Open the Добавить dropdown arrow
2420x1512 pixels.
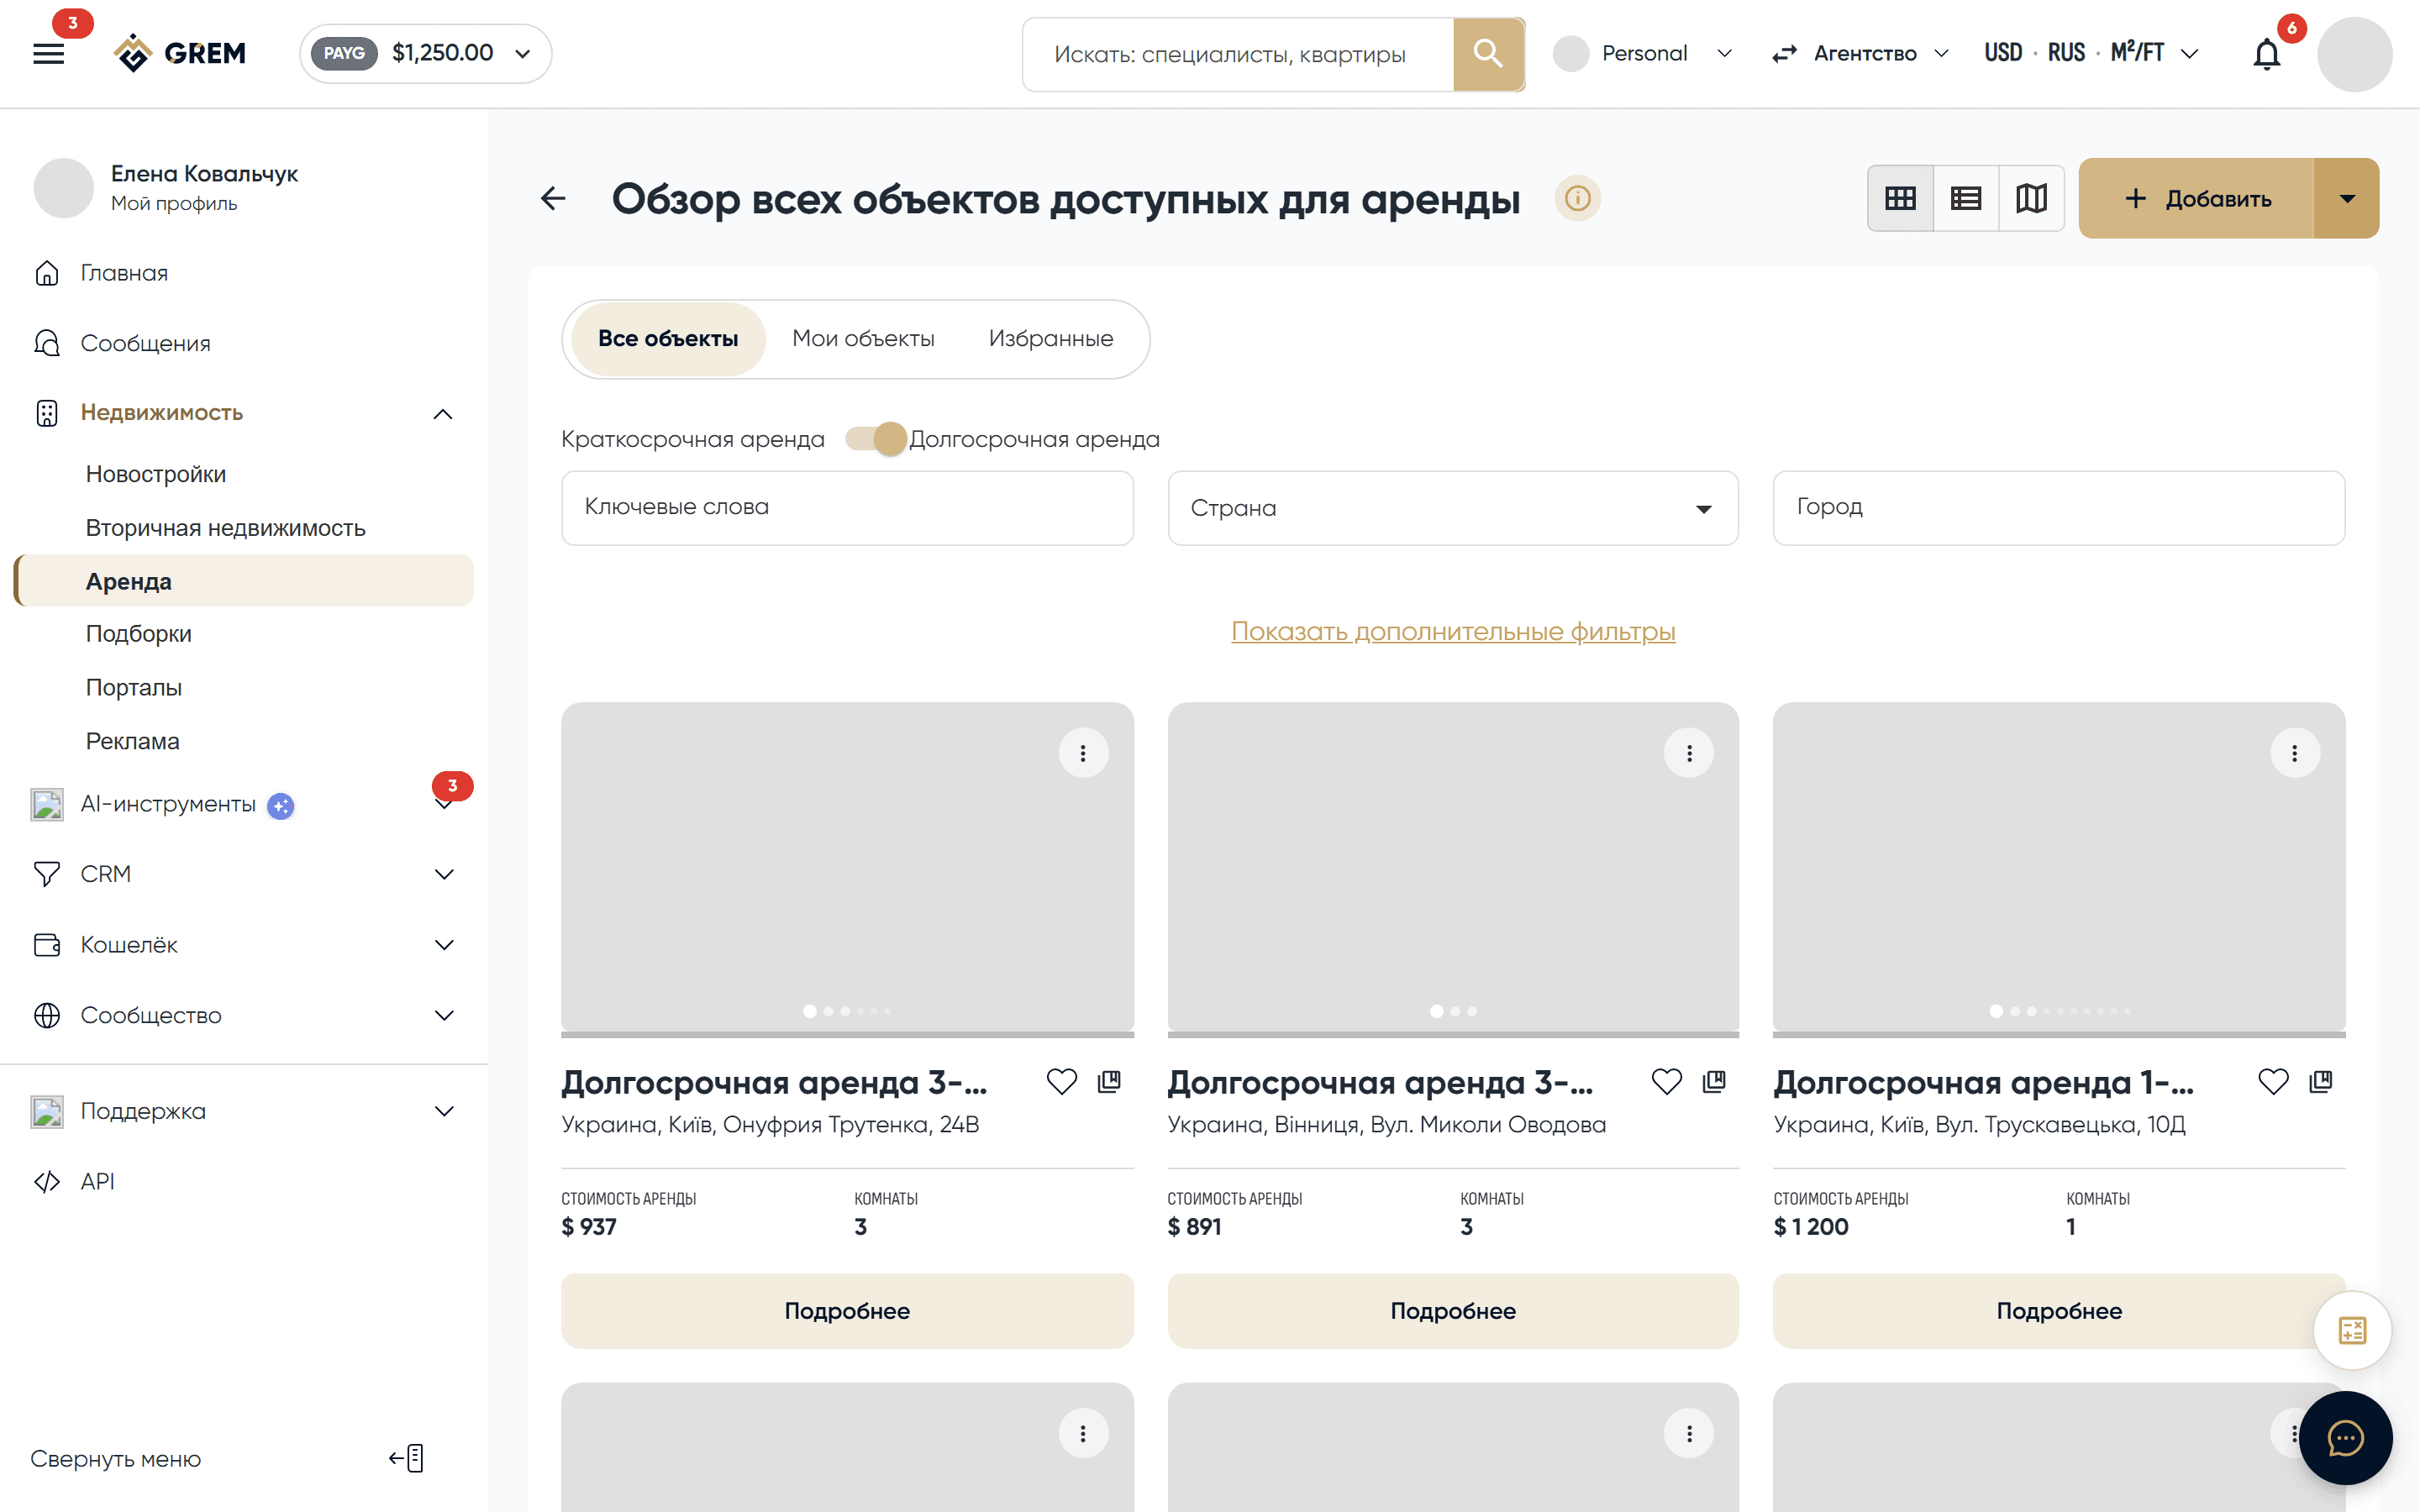pyautogui.click(x=2347, y=198)
